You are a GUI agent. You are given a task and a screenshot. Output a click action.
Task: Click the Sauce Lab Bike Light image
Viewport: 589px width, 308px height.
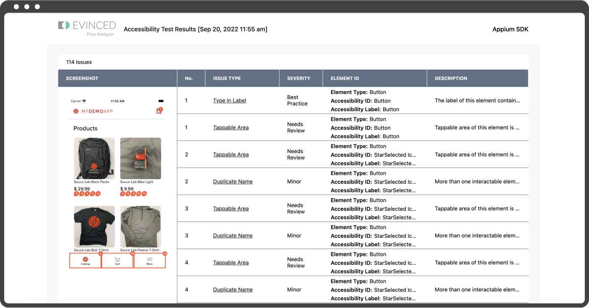click(140, 158)
